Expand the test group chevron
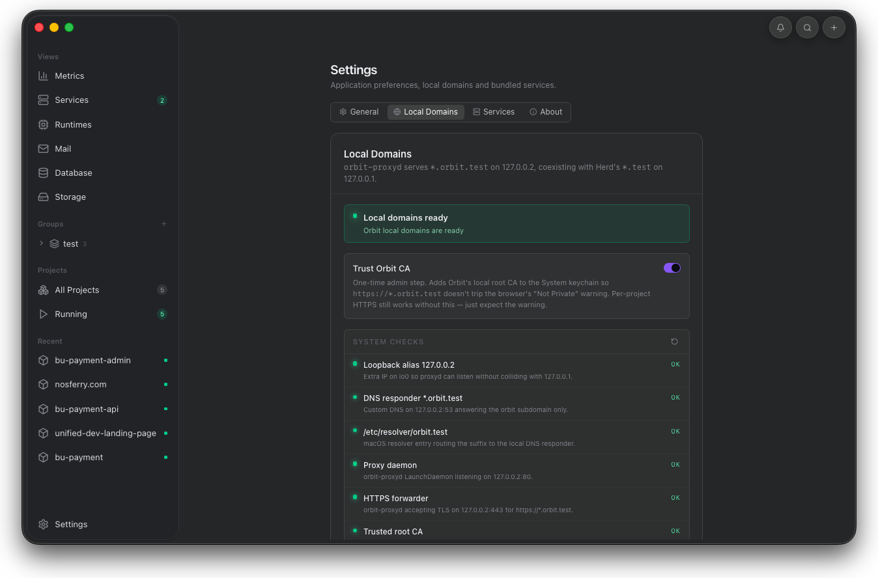878x578 pixels. [42, 243]
